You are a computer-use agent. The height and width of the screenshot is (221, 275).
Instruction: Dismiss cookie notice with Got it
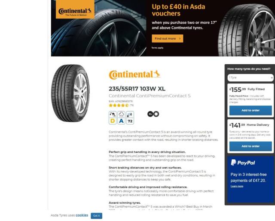coord(96,216)
